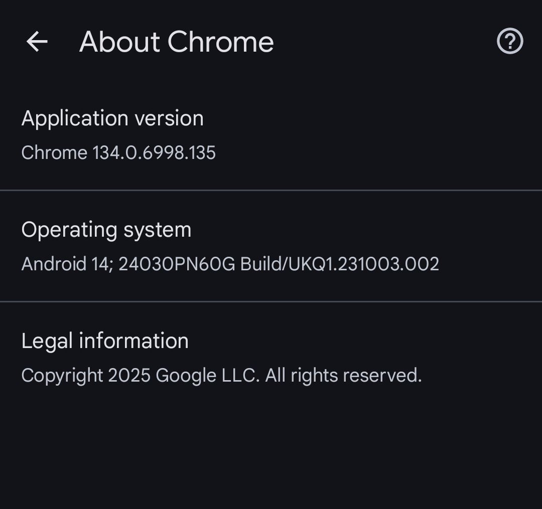Click the word "Chrome" in the header title
This screenshot has width=542, height=509.
[221, 42]
